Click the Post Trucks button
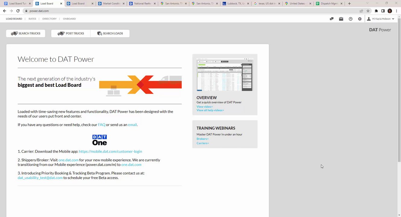The image size is (401, 217). click(x=71, y=33)
